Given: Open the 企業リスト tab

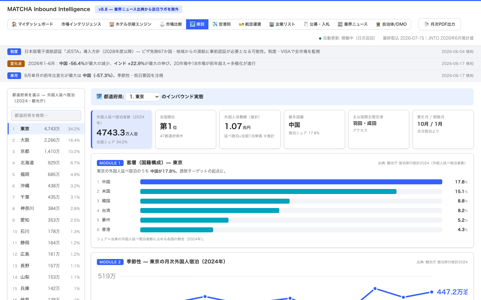Looking at the screenshot, I should 282,24.
